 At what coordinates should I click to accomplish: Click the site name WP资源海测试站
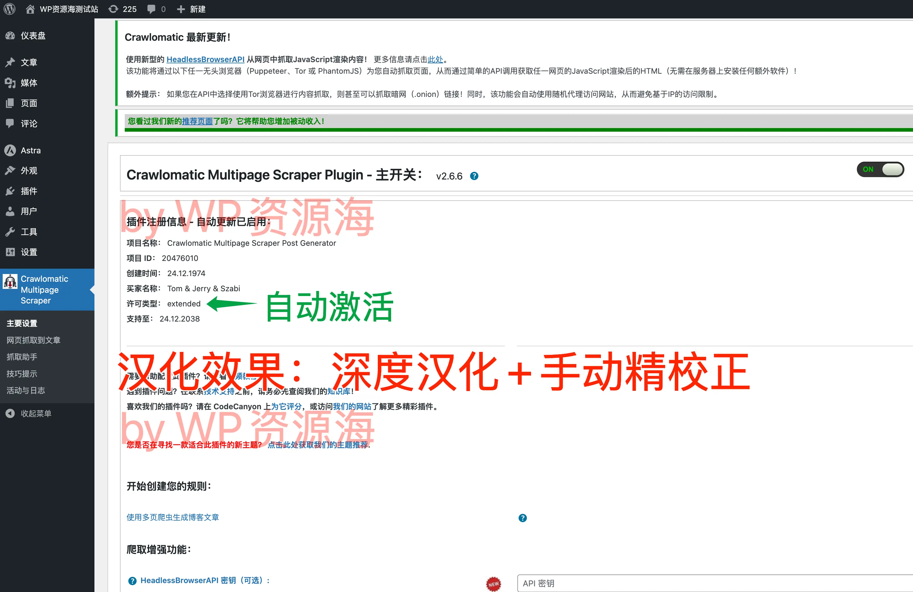69,9
